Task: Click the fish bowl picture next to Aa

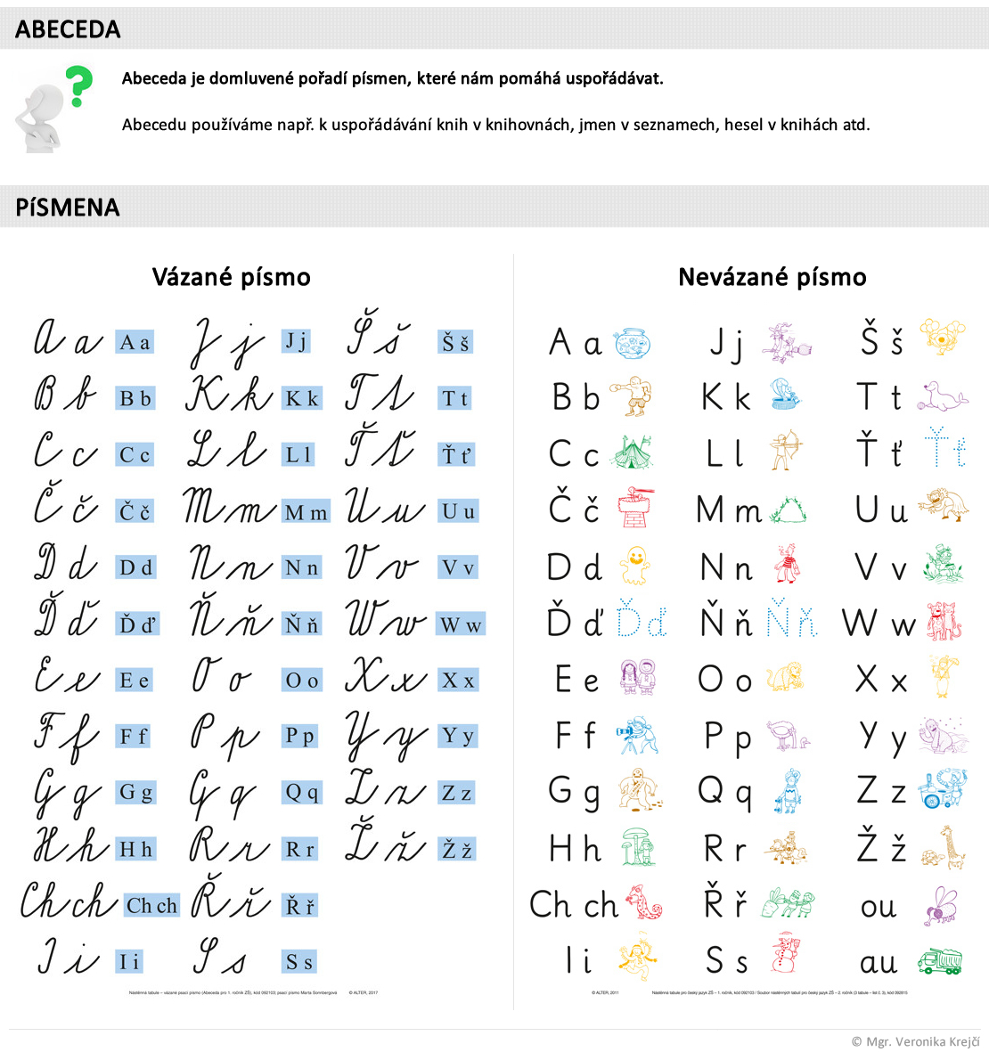Action: (633, 343)
